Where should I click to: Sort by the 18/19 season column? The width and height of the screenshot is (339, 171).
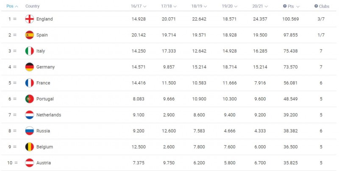point(199,6)
